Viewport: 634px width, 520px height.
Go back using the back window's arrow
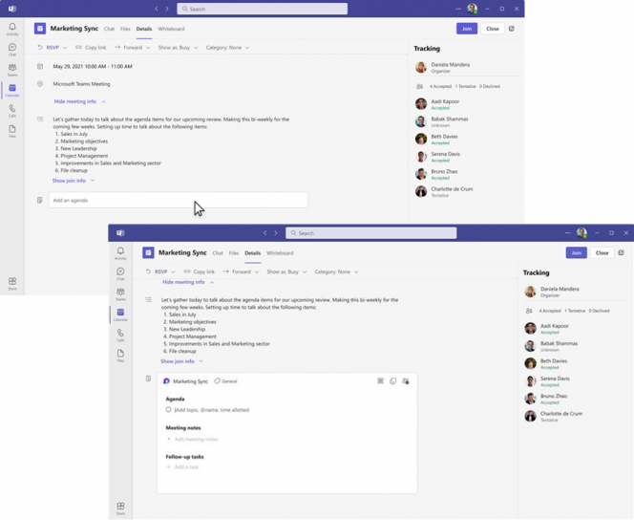pyautogui.click(x=157, y=9)
